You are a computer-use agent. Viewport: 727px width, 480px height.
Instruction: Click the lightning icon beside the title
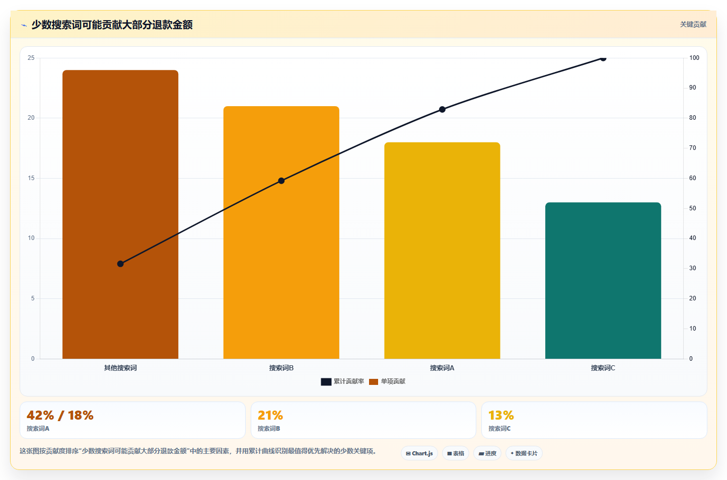(24, 25)
